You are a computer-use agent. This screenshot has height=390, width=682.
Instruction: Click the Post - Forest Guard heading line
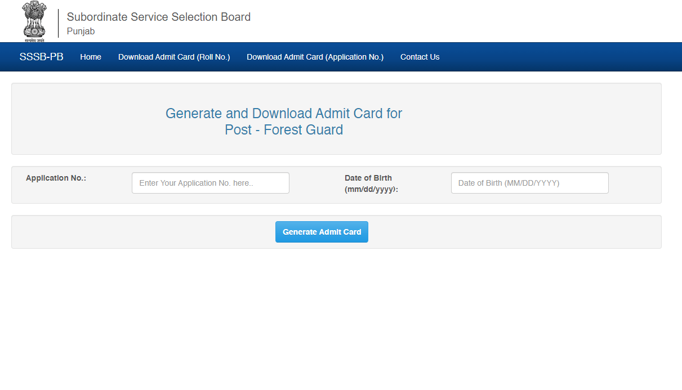(x=283, y=130)
